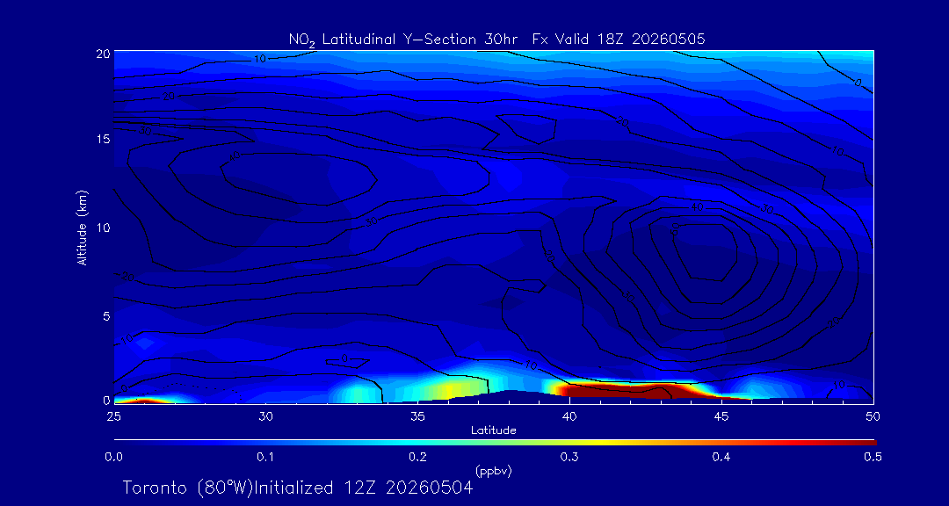949x506 pixels.
Task: Click the 0 contour label at the top right
Action: 857,83
